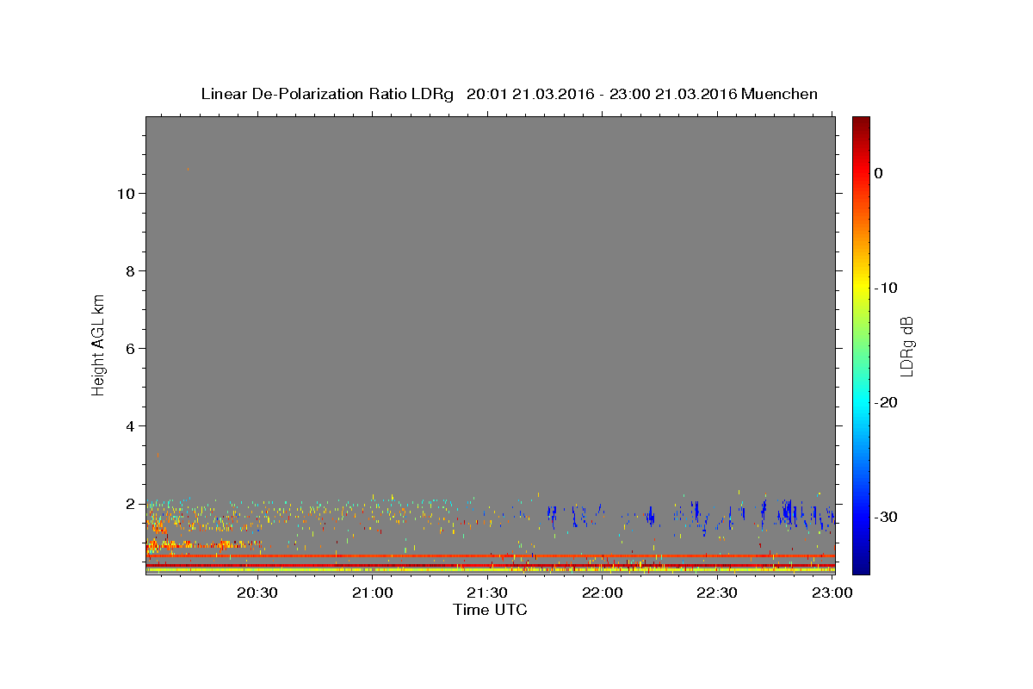Screen dimensions: 1033x689
Task: Click the dark red top of colorbar
Action: [861, 122]
